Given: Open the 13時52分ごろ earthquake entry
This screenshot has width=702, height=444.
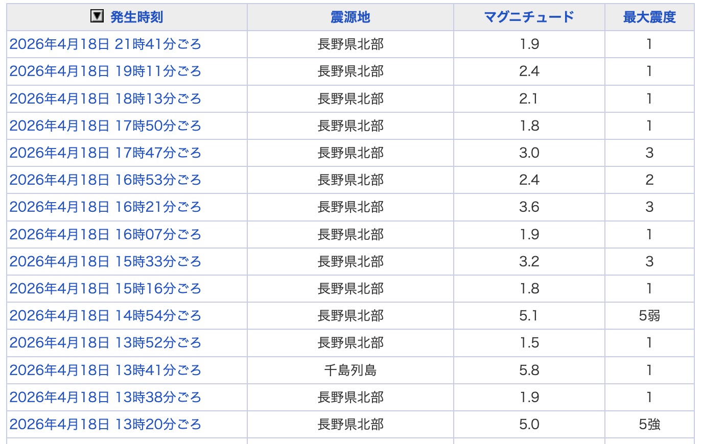Looking at the screenshot, I should pos(105,342).
